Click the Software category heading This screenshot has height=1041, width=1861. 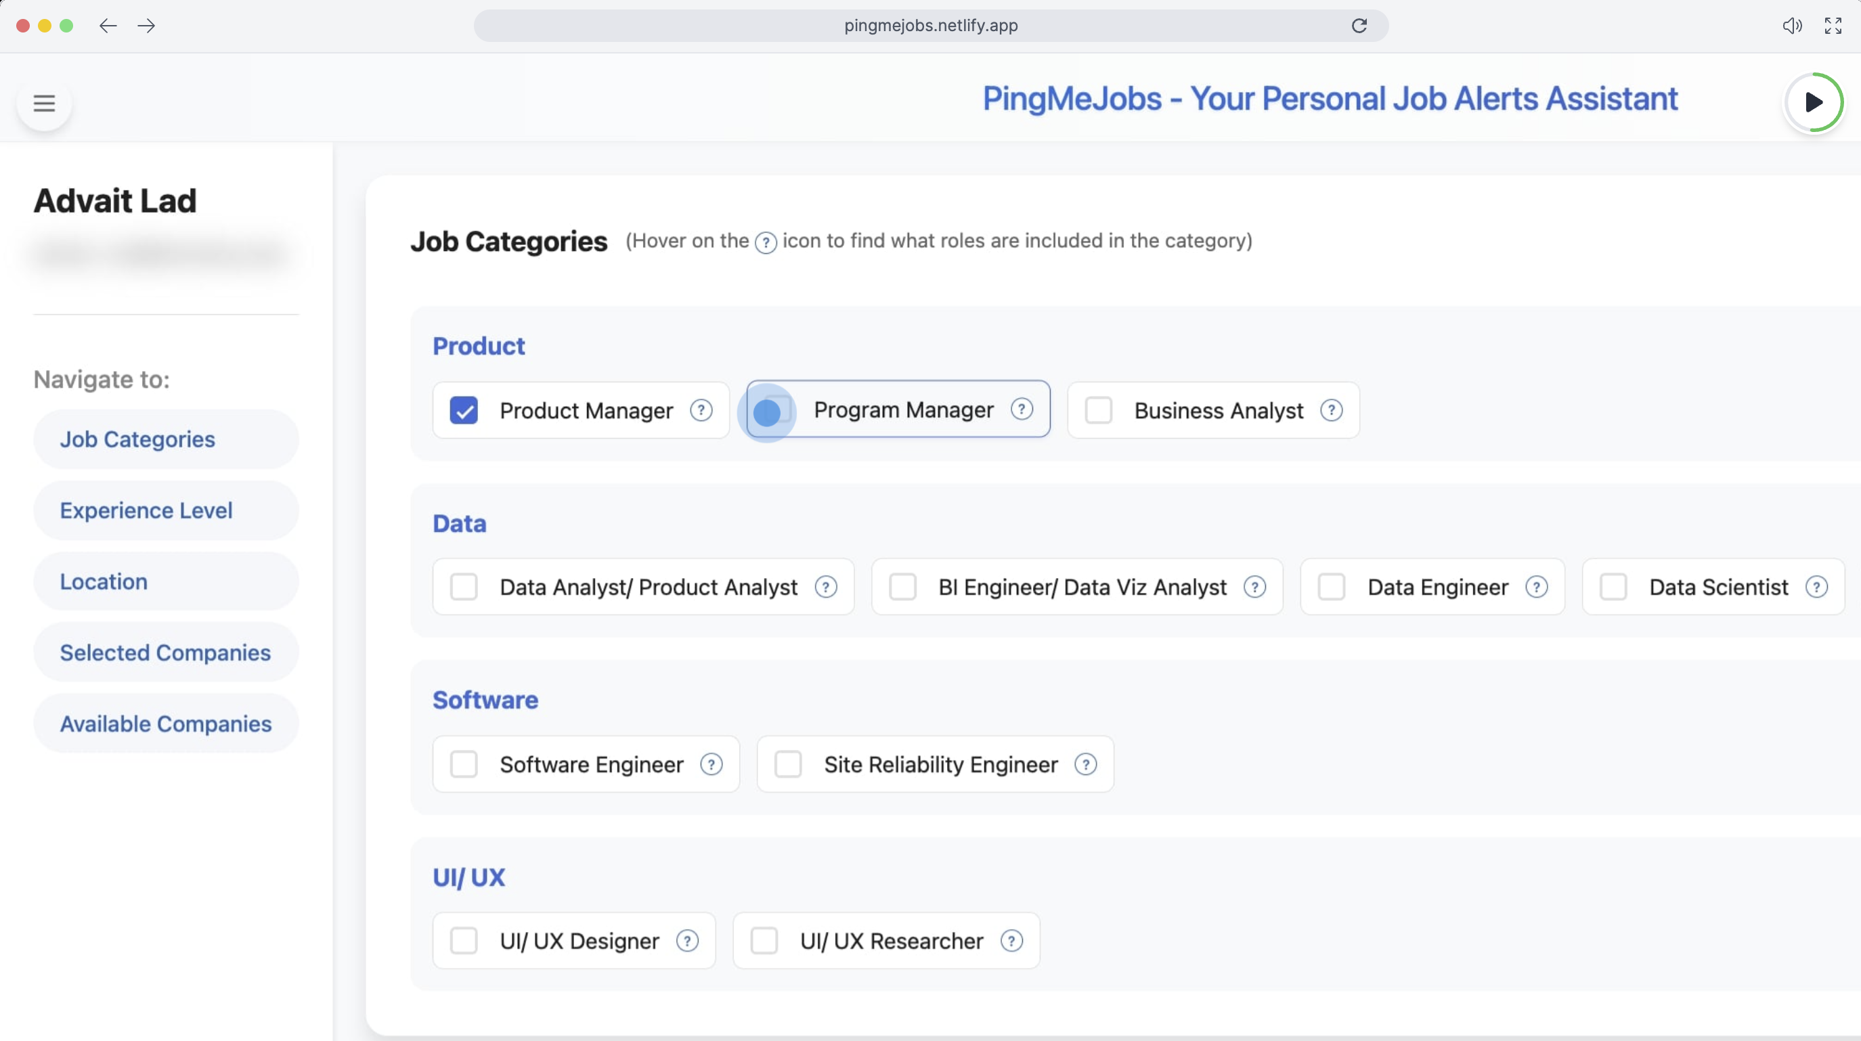click(485, 701)
